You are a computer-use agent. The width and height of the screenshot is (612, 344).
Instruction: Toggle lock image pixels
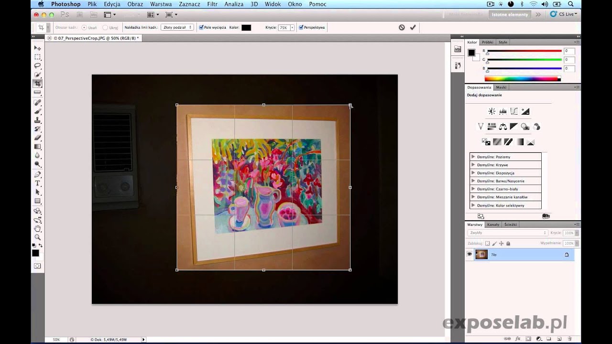[494, 243]
